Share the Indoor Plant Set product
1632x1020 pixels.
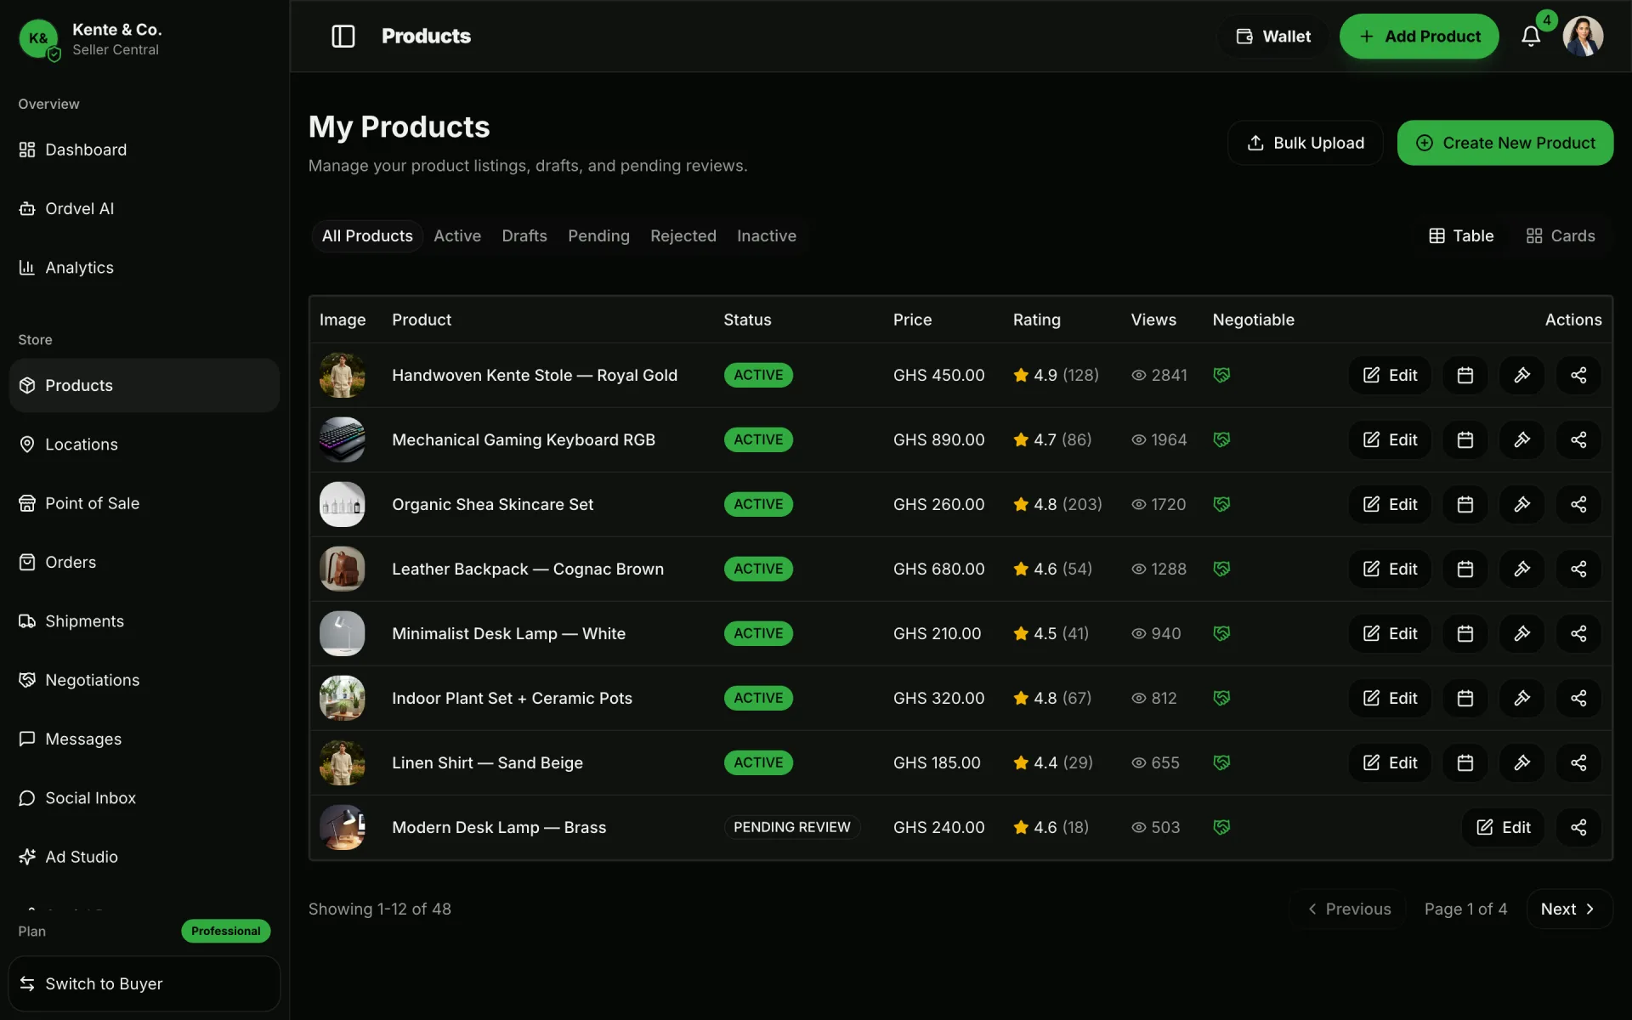[1578, 698]
